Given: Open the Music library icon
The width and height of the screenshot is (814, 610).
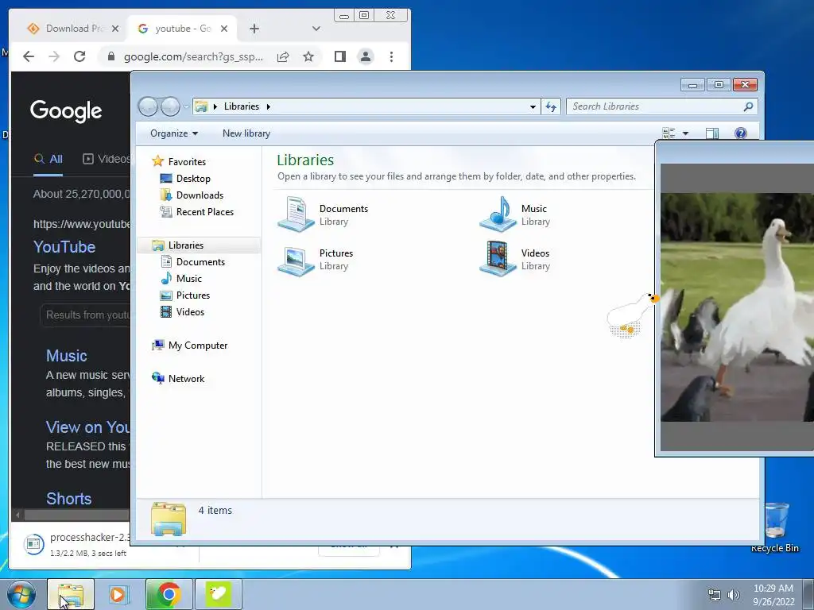Looking at the screenshot, I should [498, 214].
